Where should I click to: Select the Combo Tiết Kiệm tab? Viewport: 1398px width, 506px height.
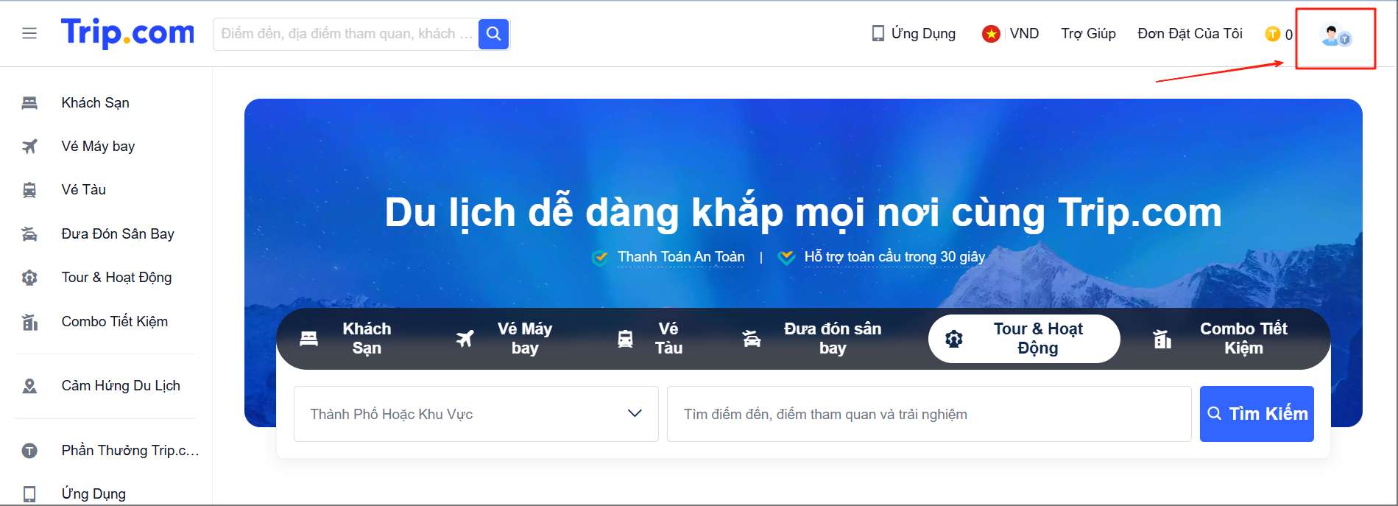coord(1221,339)
